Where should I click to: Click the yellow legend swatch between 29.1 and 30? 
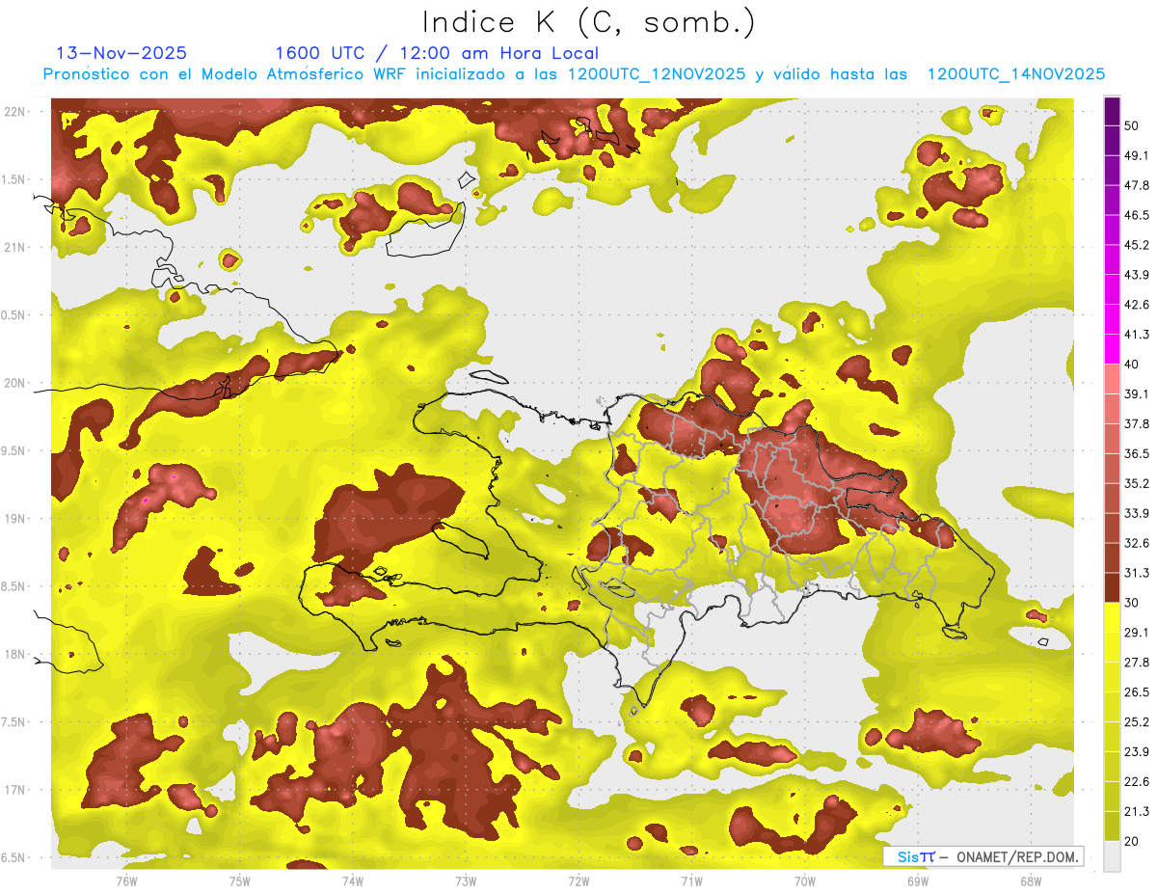tap(1112, 617)
